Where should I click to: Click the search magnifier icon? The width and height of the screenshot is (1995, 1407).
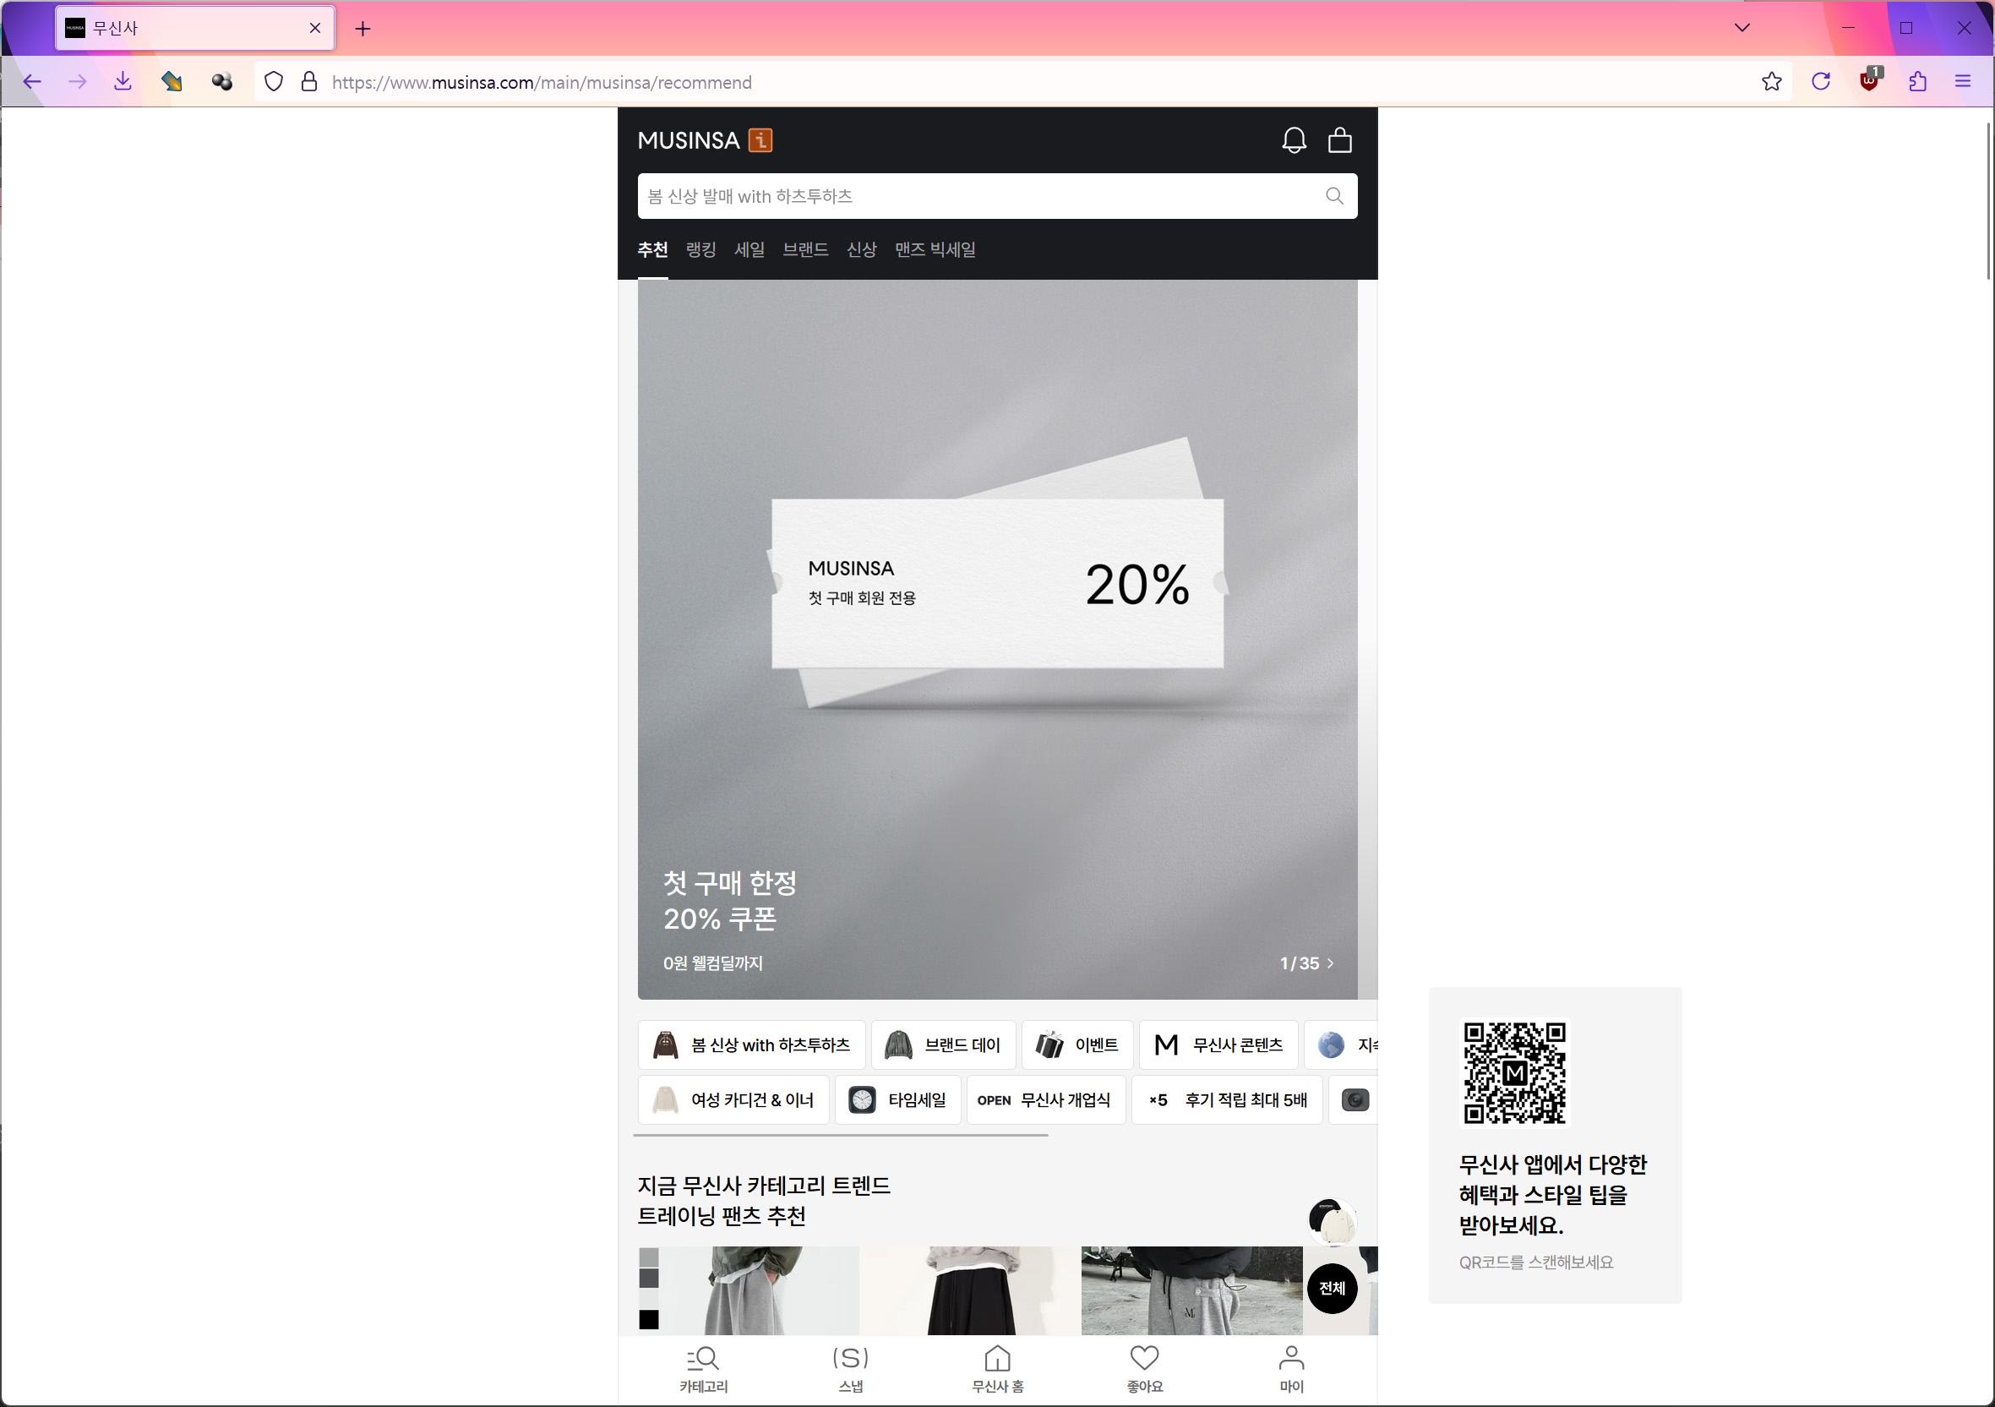pyautogui.click(x=1333, y=195)
